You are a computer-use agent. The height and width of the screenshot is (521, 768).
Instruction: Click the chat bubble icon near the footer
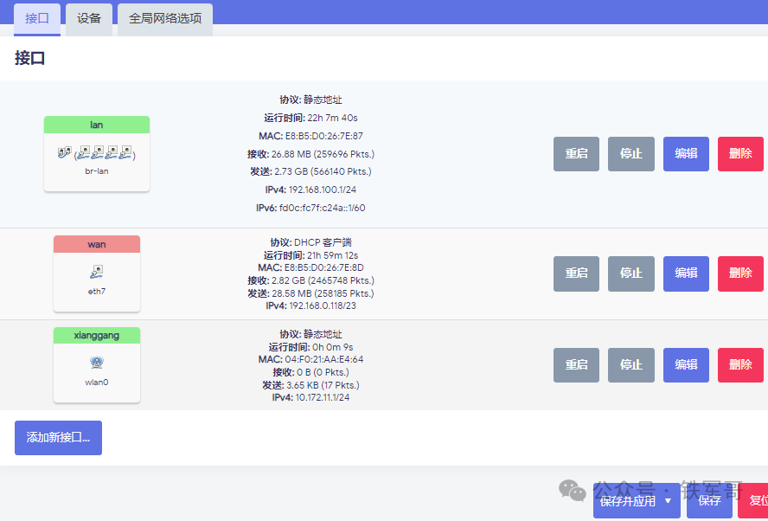pyautogui.click(x=573, y=490)
